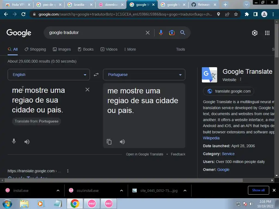Open the Google logo homepage
Screen dimensions: 279x209
coord(19,33)
